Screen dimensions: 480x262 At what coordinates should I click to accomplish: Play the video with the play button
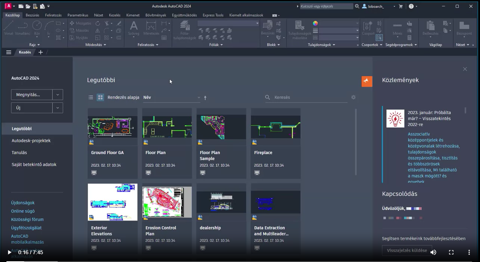coord(9,252)
